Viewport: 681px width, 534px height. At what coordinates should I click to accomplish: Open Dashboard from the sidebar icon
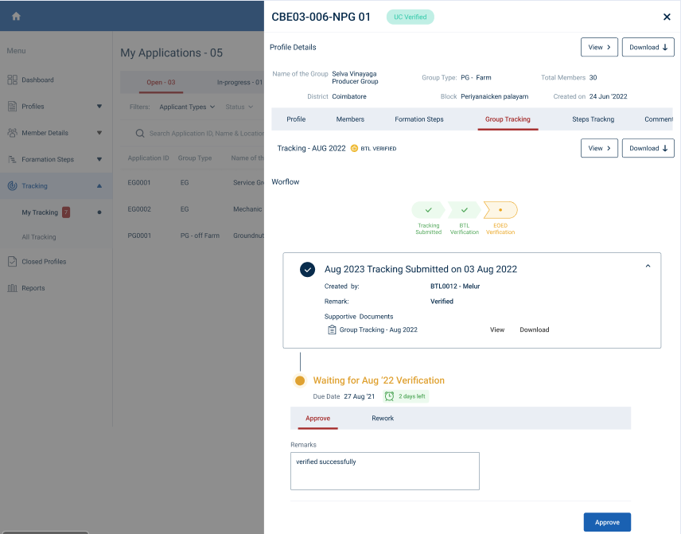tap(13, 80)
